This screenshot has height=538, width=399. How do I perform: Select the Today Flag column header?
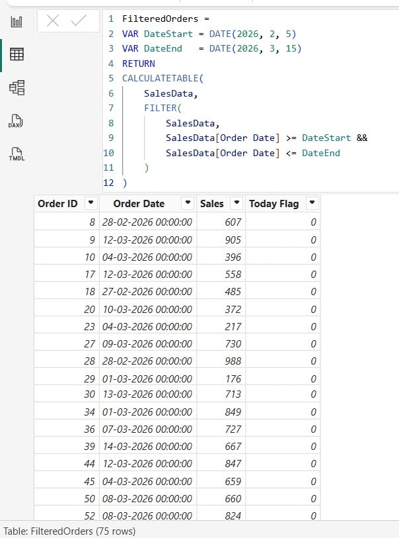273,203
